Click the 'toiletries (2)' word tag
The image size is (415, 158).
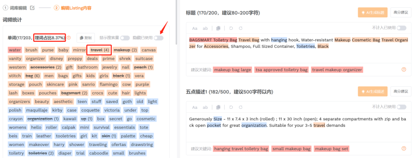(41, 153)
